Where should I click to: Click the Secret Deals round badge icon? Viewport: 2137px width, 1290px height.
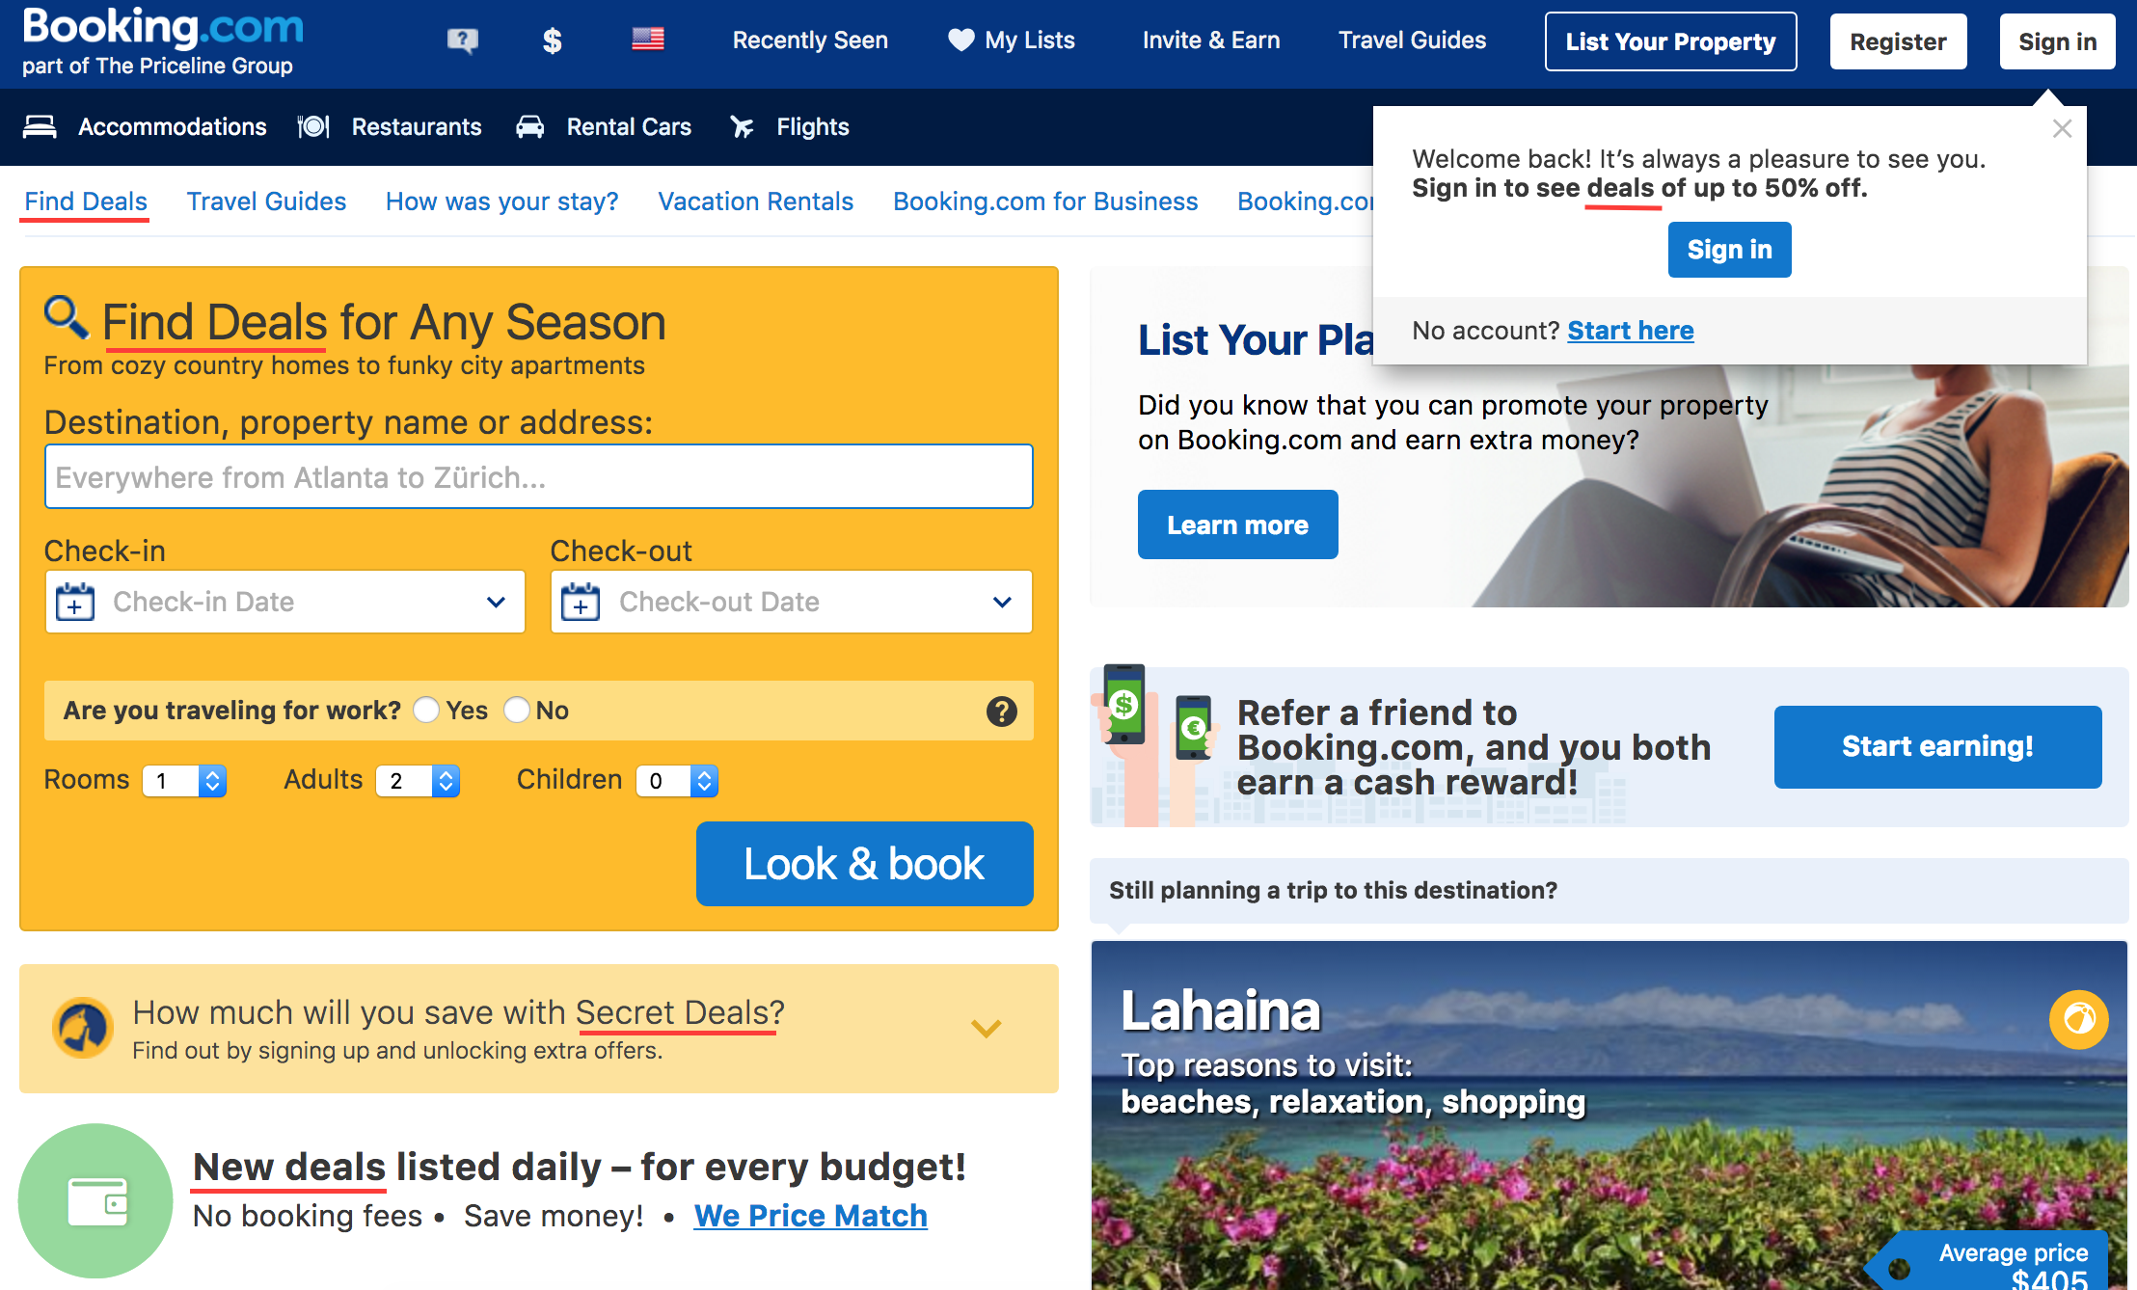[83, 1028]
